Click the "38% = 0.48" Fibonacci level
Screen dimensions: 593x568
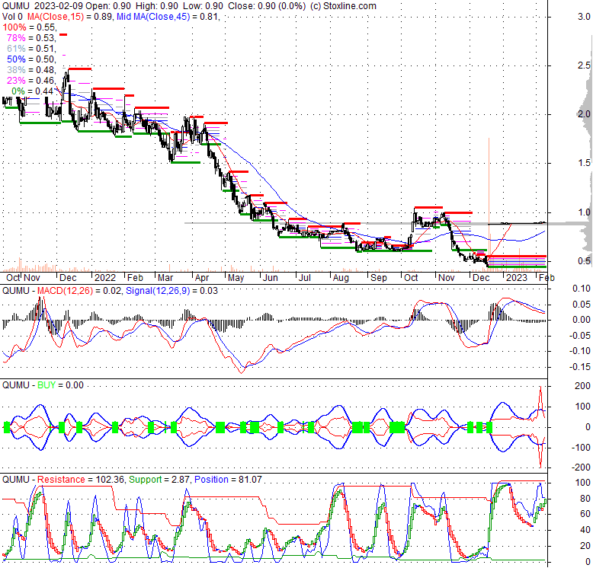pyautogui.click(x=31, y=70)
